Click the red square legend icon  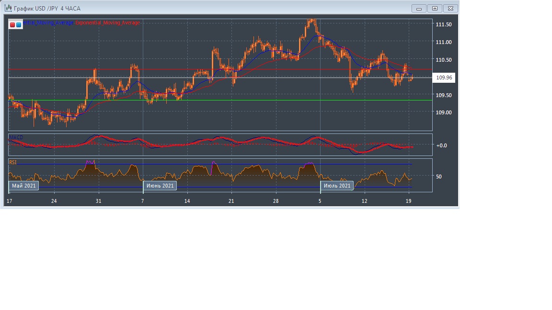(x=12, y=25)
